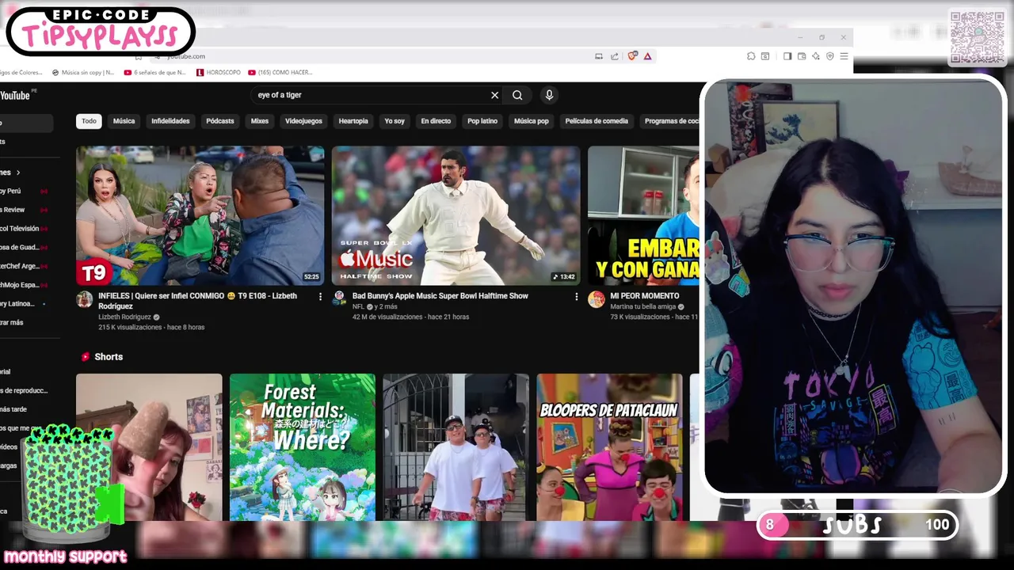
Task: Open the INFIELES video title link
Action: click(x=198, y=301)
